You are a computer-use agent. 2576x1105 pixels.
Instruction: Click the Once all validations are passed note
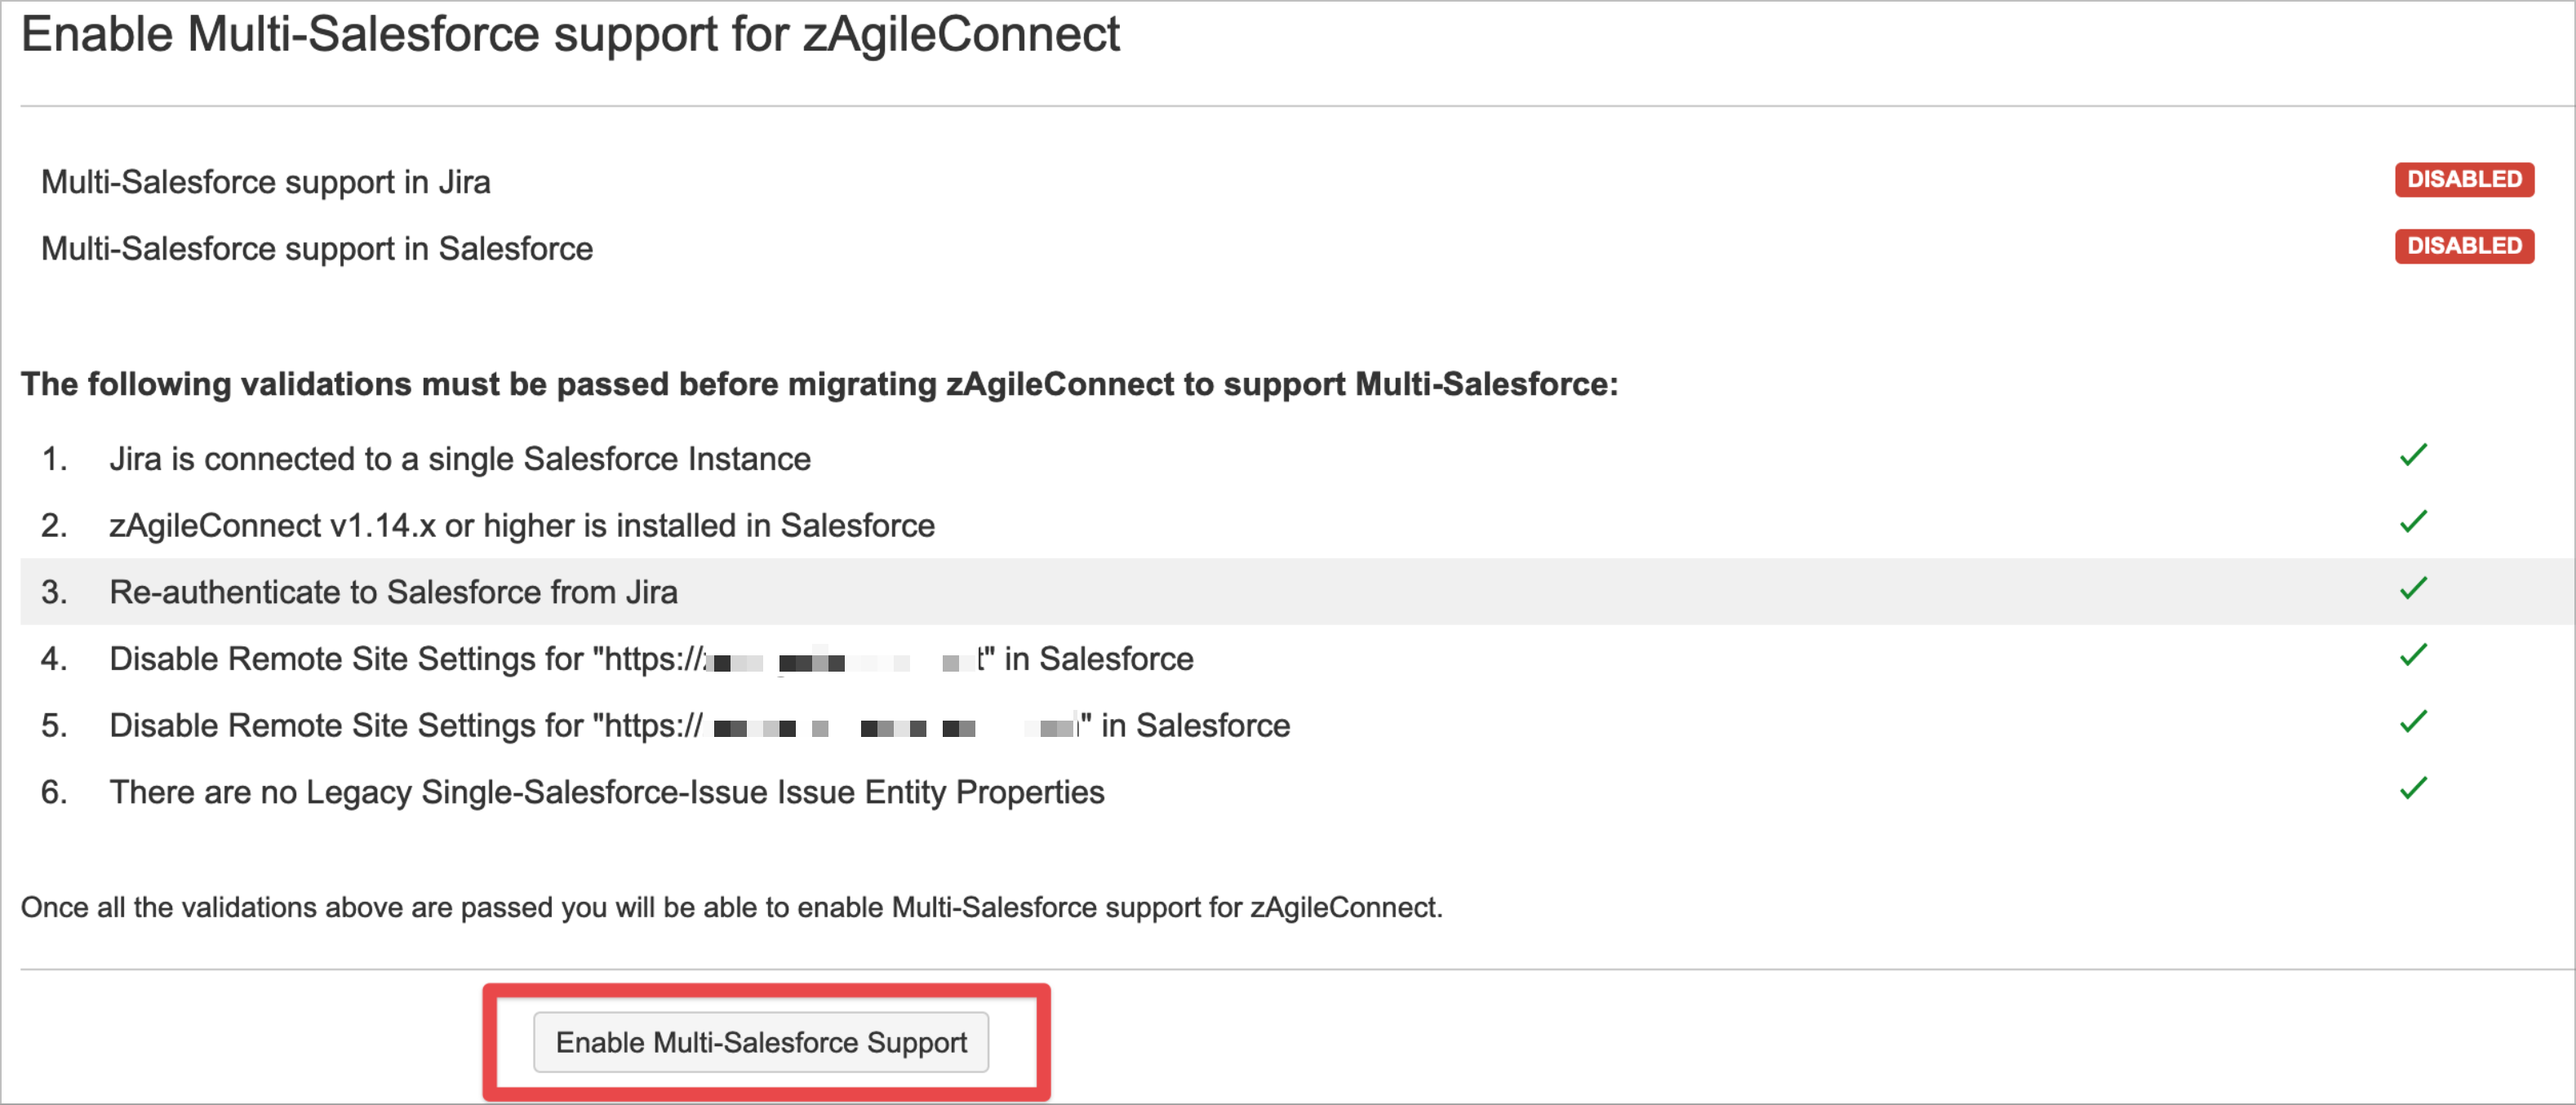731,908
